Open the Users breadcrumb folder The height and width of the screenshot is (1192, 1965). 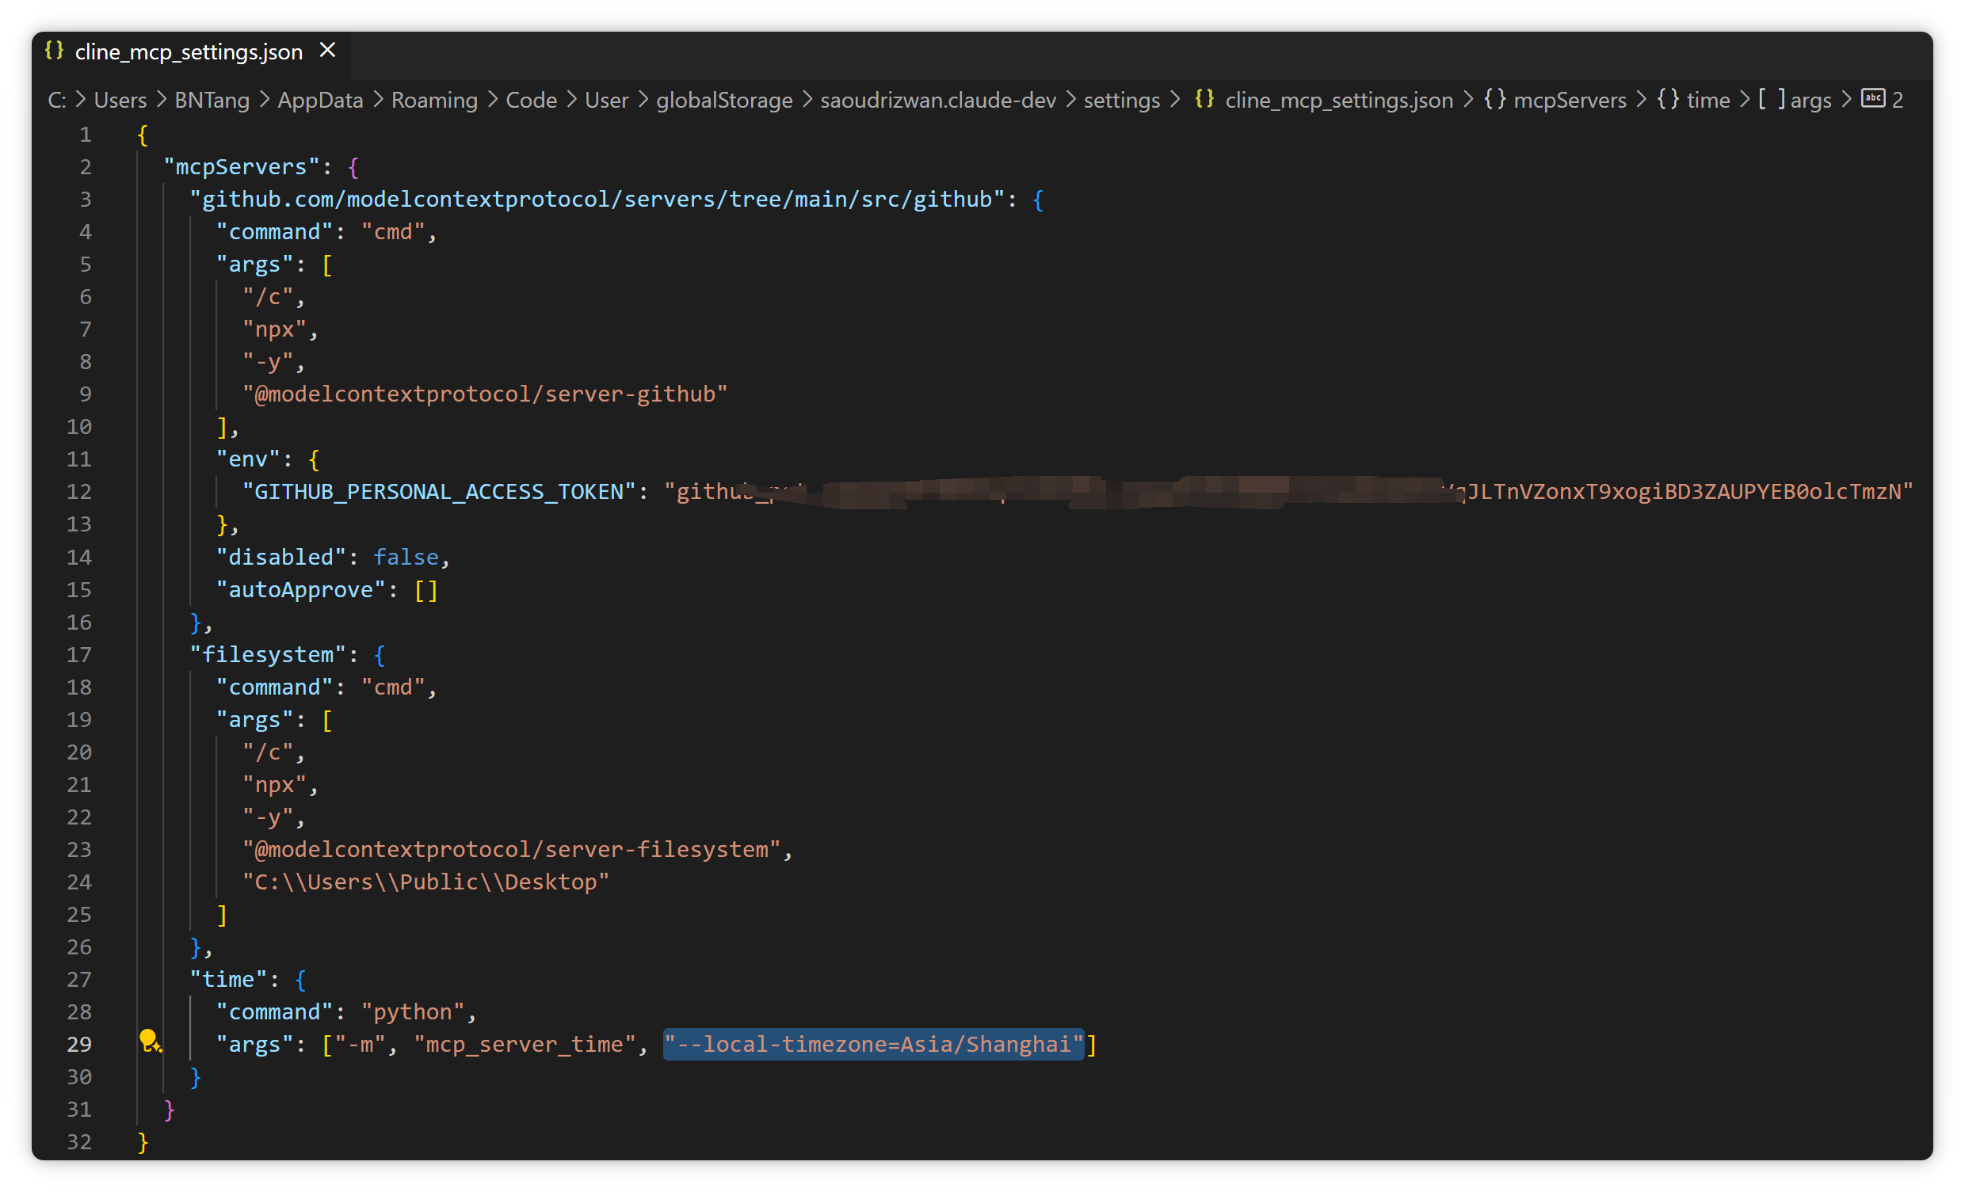tap(120, 101)
